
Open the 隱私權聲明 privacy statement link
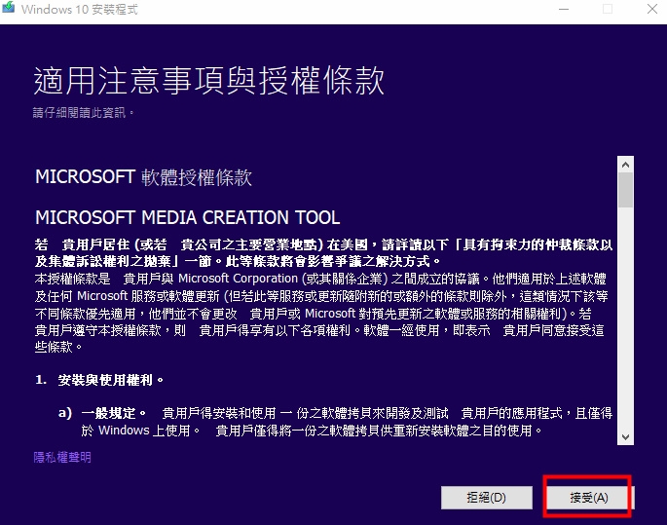[x=62, y=458]
